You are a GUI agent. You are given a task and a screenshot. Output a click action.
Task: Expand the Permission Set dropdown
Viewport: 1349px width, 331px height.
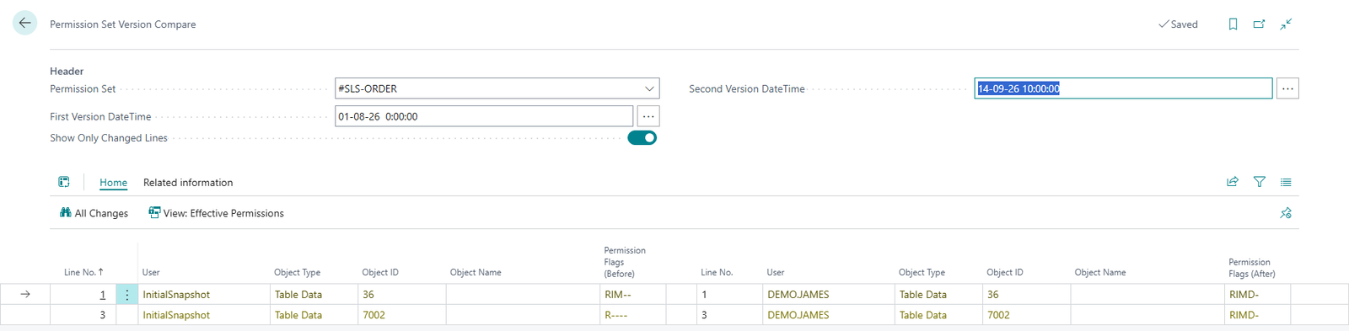(x=649, y=88)
